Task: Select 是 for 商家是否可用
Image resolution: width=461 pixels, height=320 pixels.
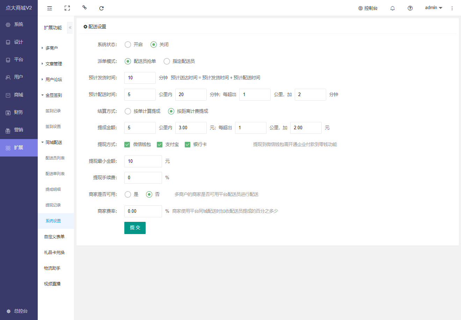Action: tap(132, 194)
